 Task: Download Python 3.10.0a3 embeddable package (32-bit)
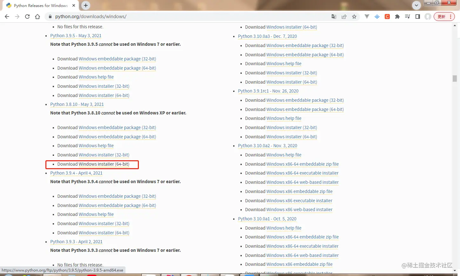click(305, 45)
